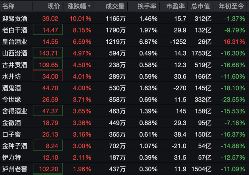
Task: Select 今世缘 in the stock list
Action: [12, 100]
